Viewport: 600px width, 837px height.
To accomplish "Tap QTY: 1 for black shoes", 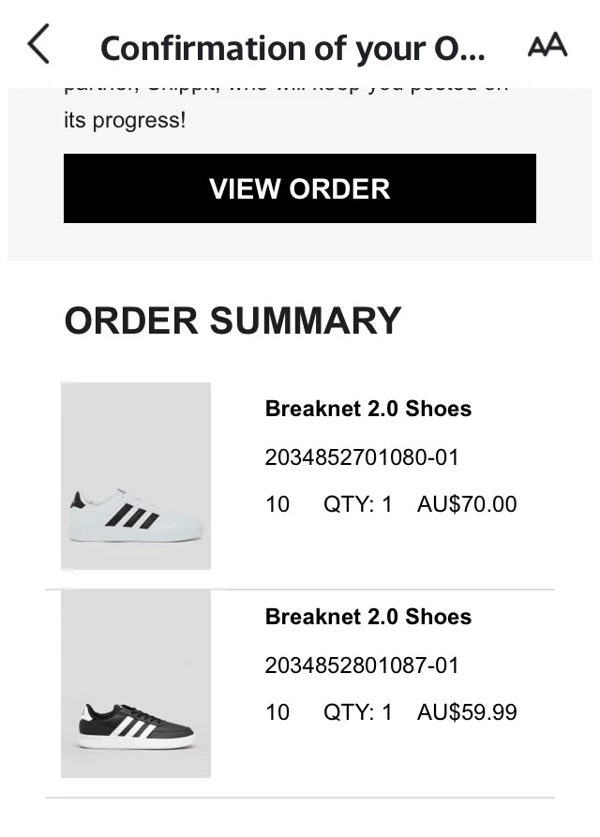I will click(x=358, y=712).
